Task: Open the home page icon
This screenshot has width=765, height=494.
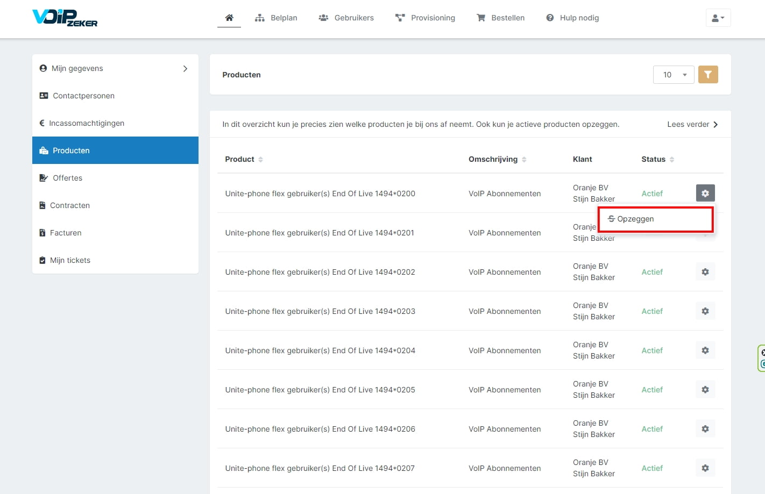Action: coord(229,18)
